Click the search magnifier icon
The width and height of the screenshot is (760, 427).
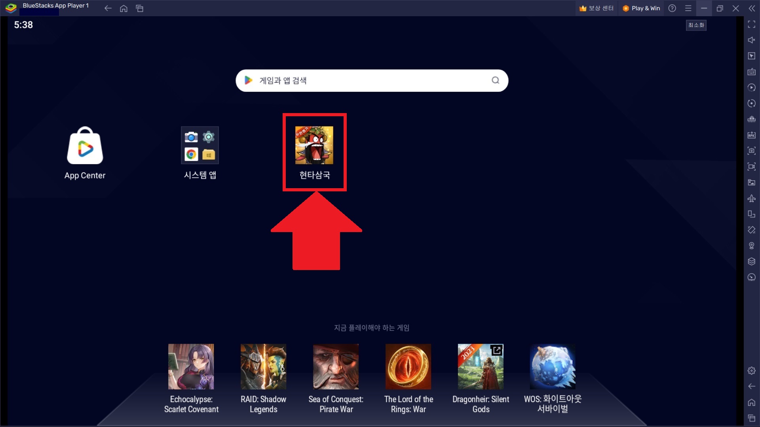(x=495, y=80)
